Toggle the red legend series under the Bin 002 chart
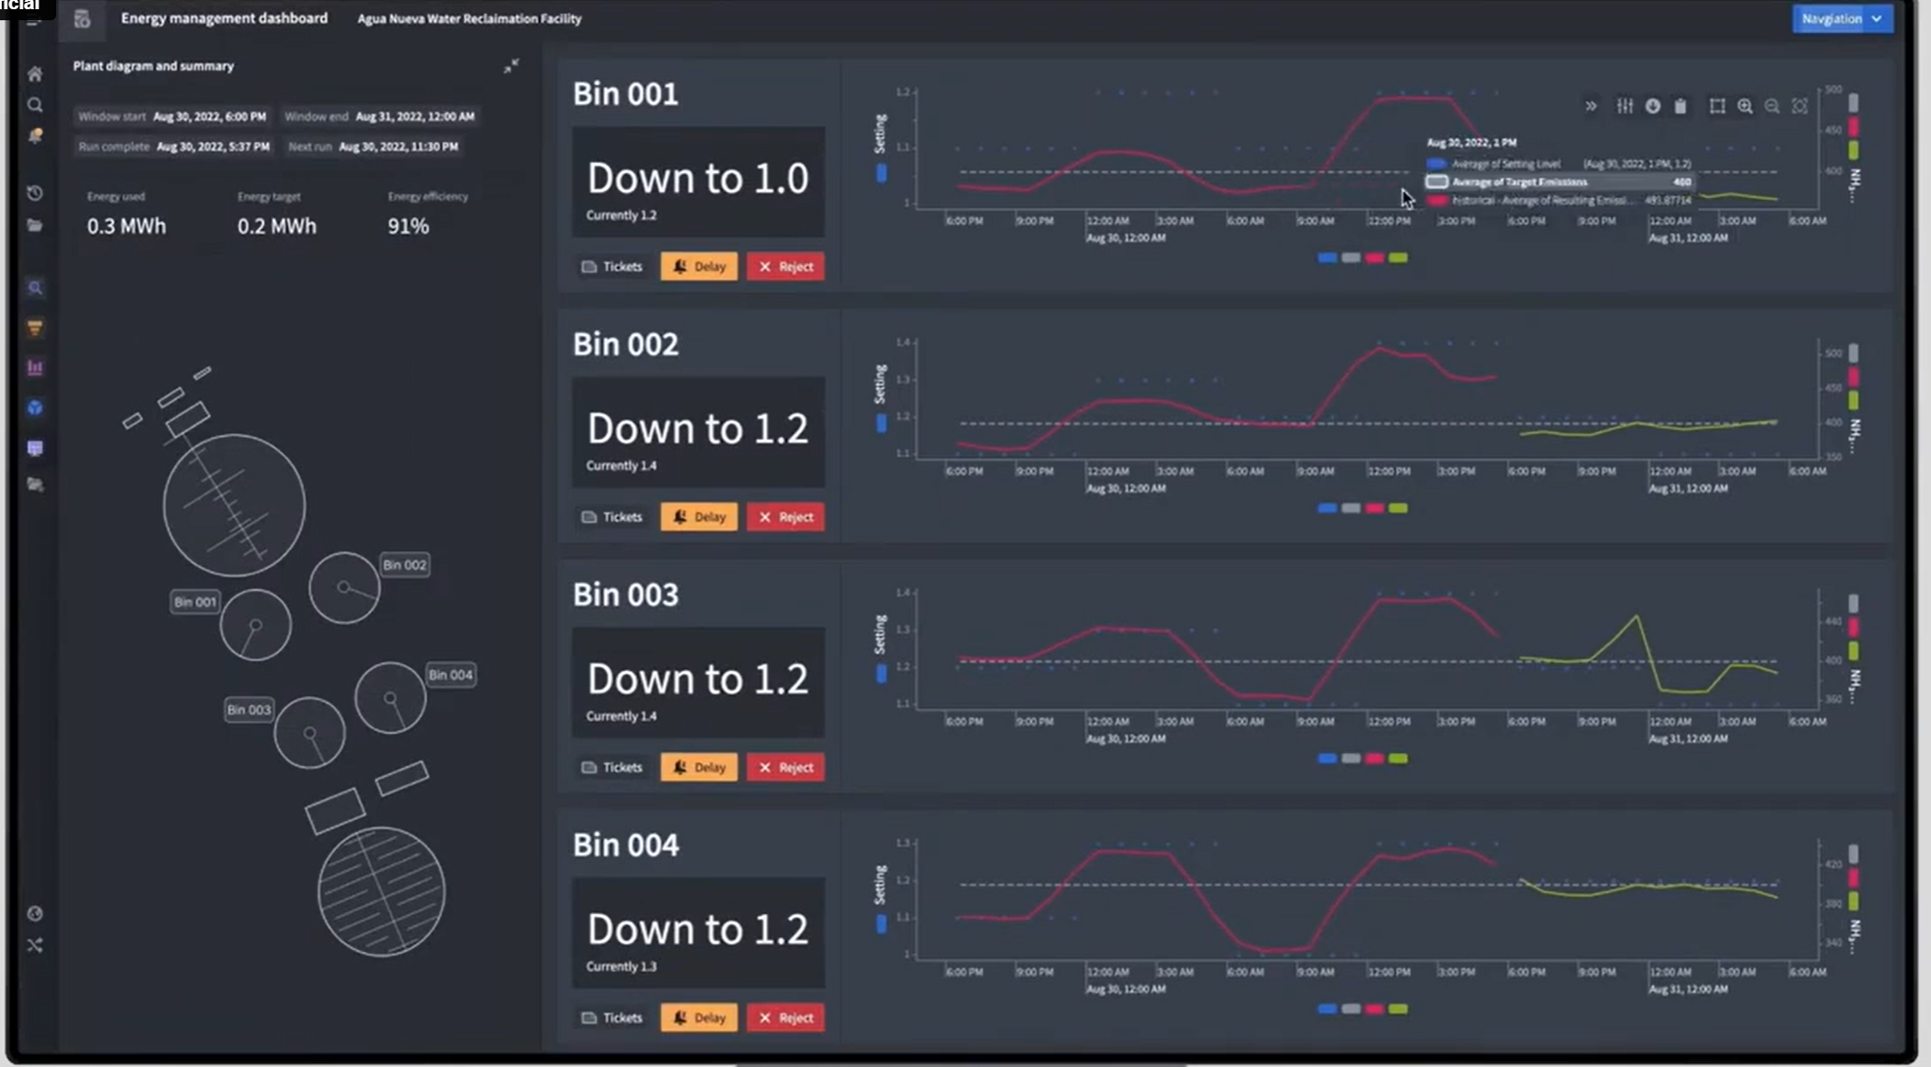 (x=1375, y=508)
